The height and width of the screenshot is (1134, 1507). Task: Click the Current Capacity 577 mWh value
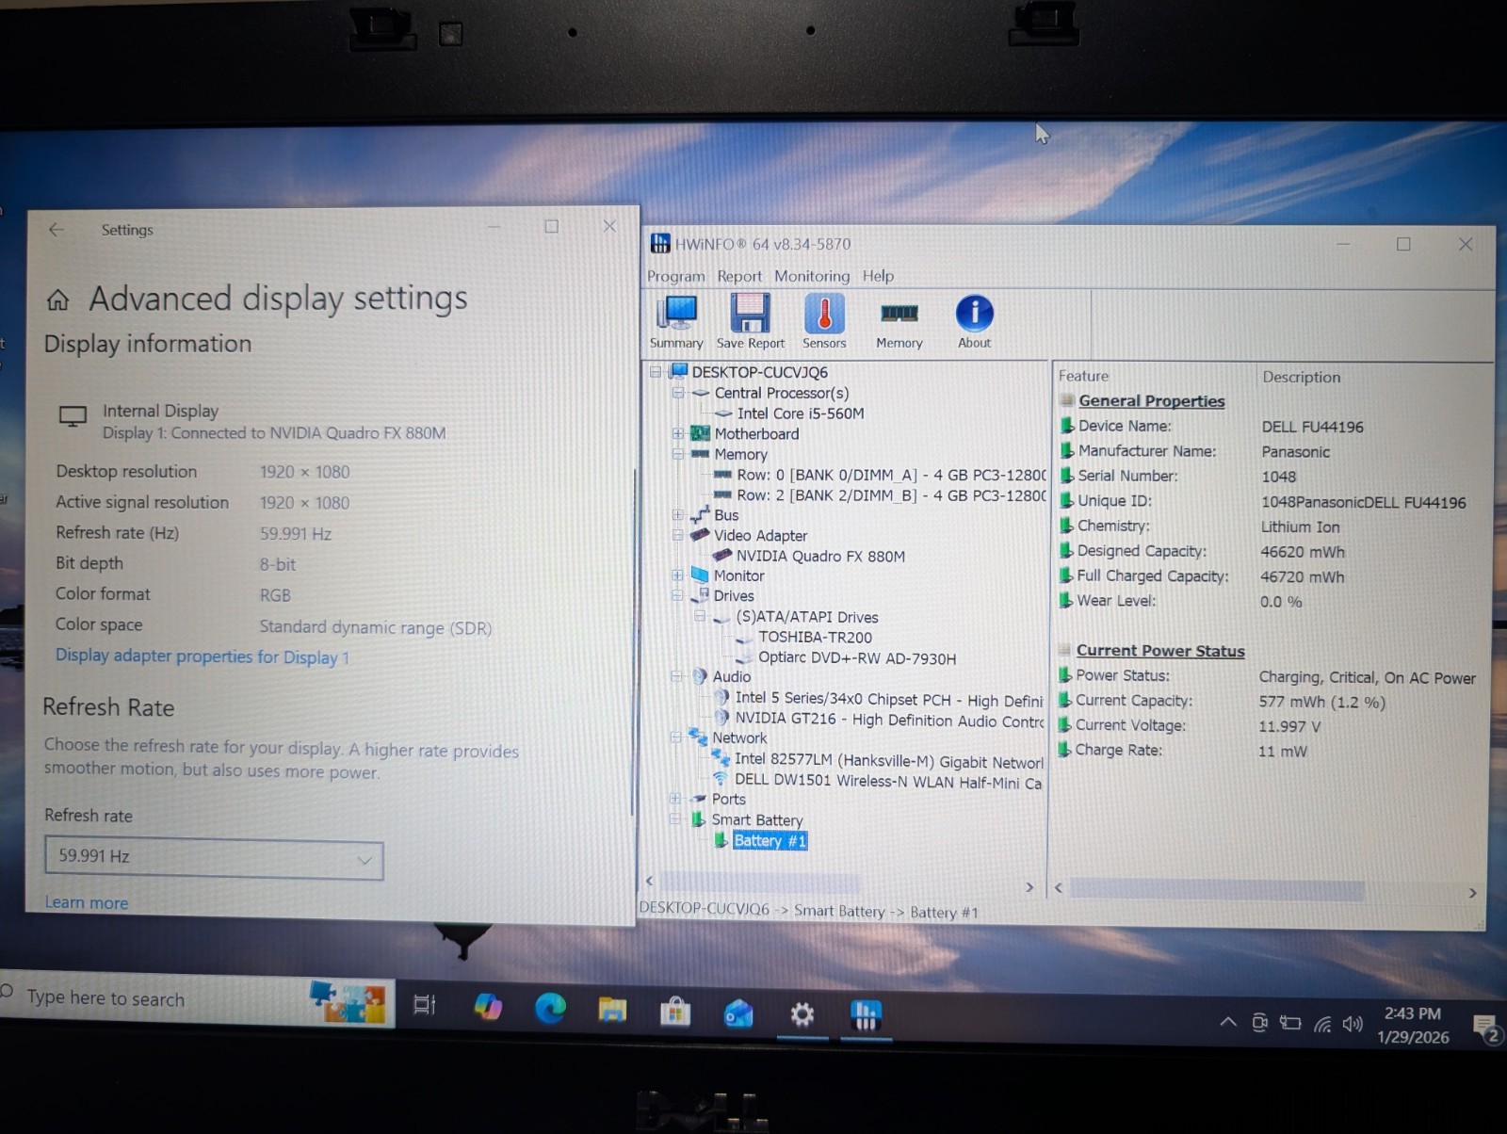pos(1321,703)
